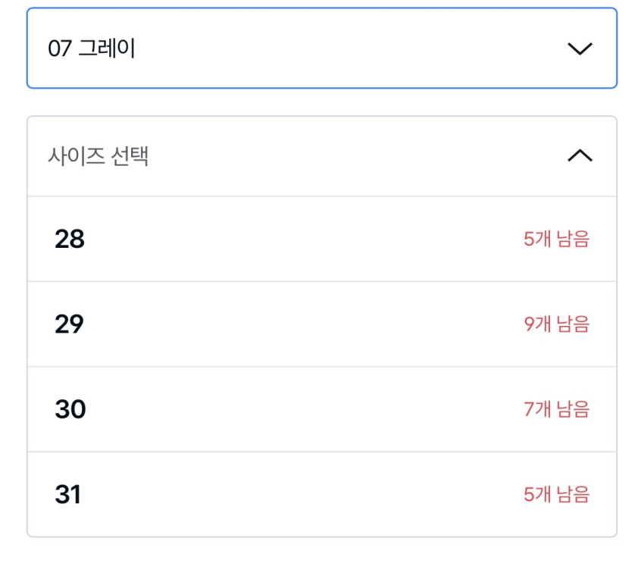Collapse size list with the up chevron

point(580,156)
